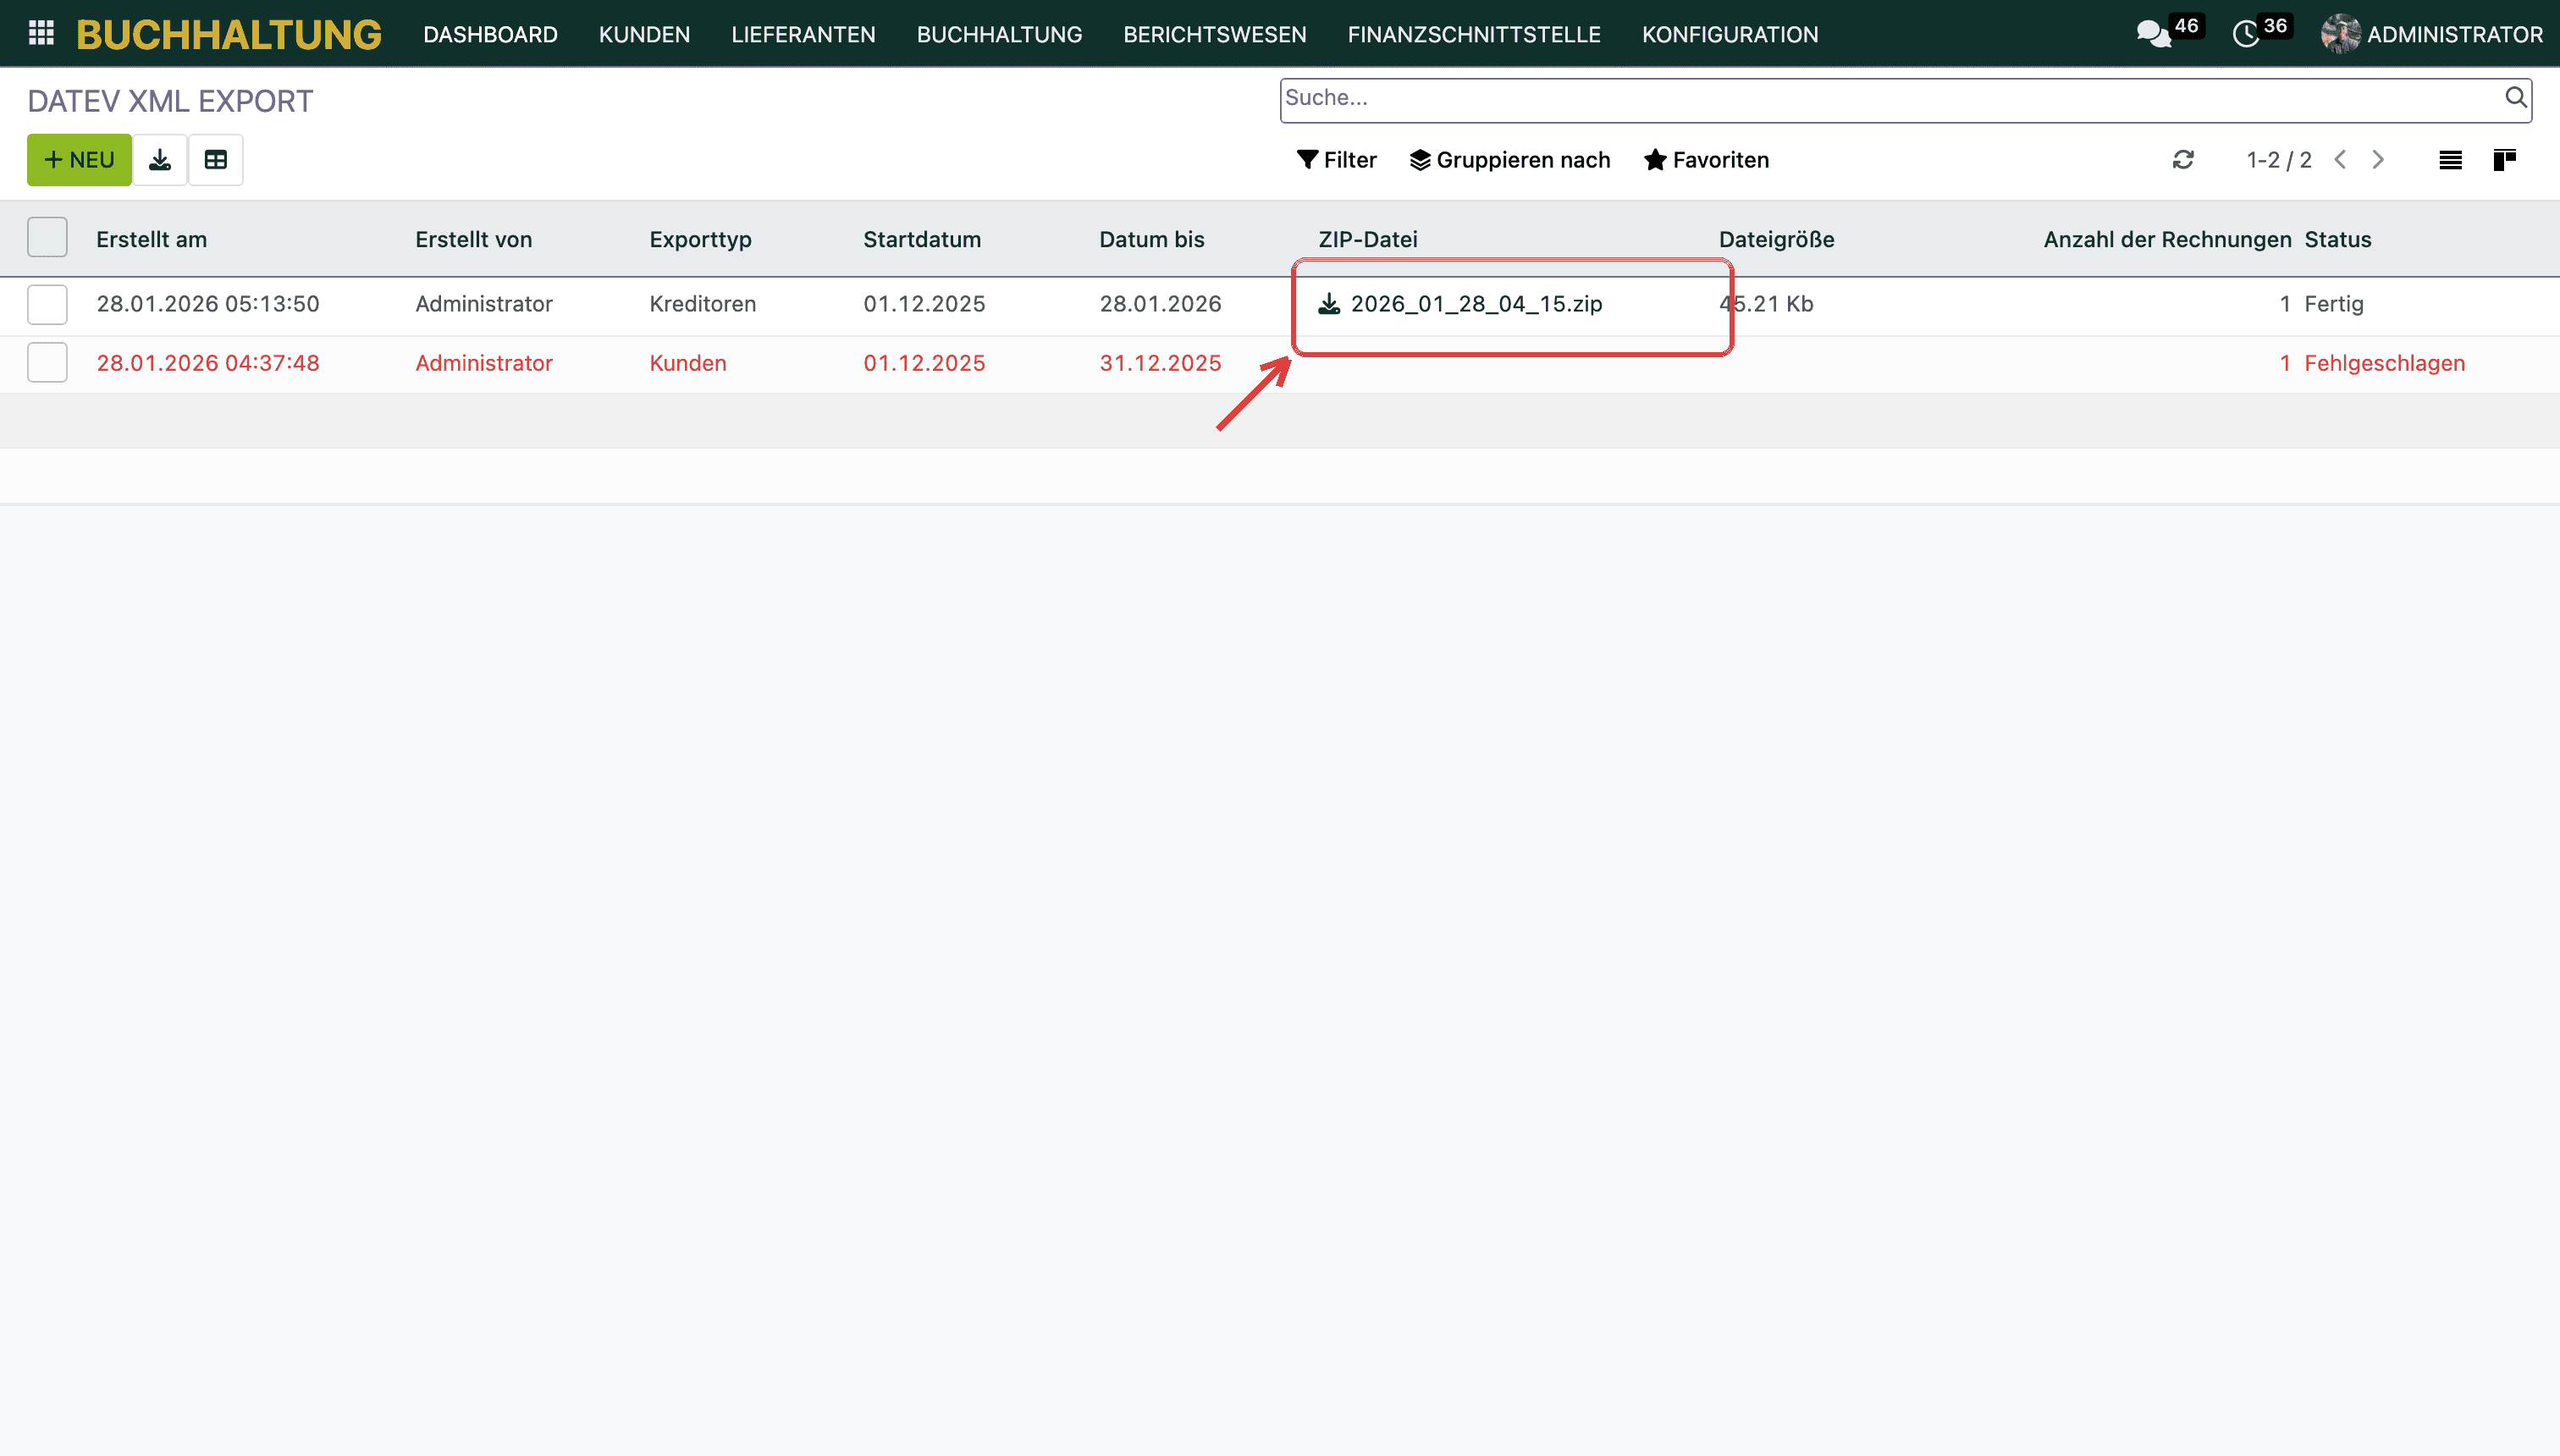Switch to list view icon
2560x1456 pixels.
(2450, 160)
